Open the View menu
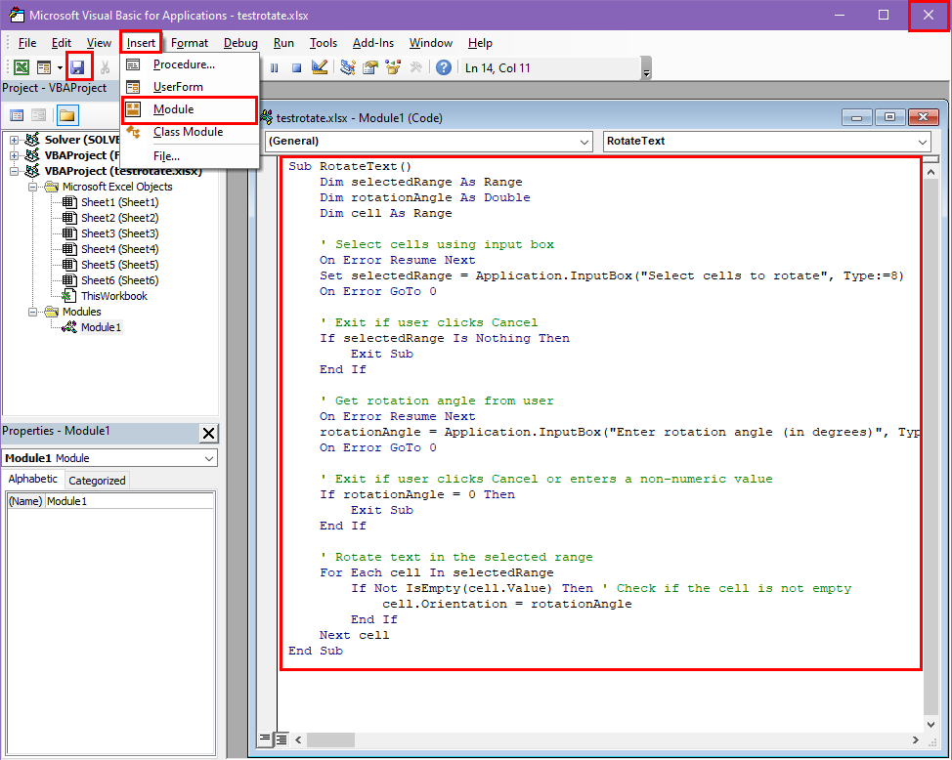This screenshot has height=760, width=952. coord(99,43)
